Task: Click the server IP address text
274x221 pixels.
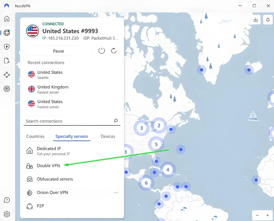Action: tap(61, 38)
